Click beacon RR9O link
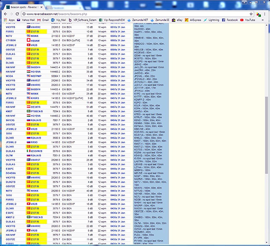Screen dimensions: 270x246 tap(34, 142)
